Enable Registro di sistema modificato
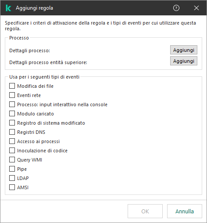Image resolution: width=207 pixels, height=223 pixels. point(12,123)
